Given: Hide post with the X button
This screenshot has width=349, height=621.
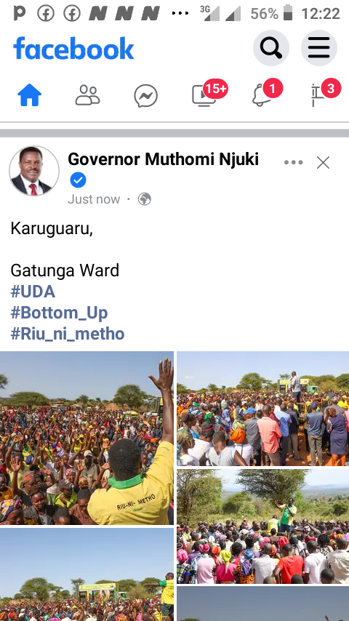Looking at the screenshot, I should coord(324,162).
